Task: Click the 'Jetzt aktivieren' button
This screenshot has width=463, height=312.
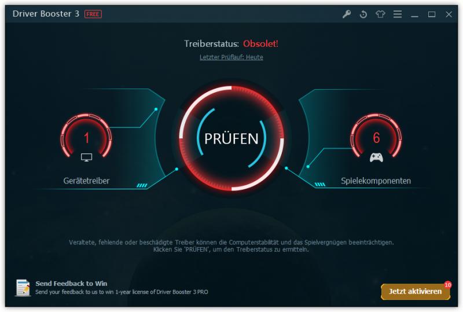Action: click(x=416, y=291)
